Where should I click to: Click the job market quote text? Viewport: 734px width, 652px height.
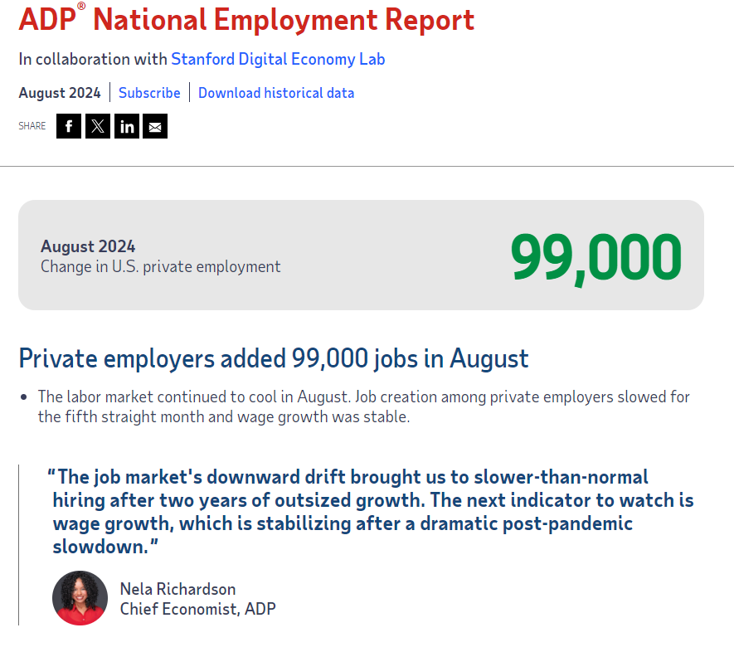[373, 512]
